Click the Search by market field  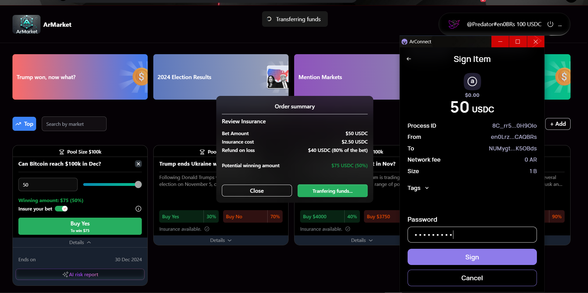click(x=74, y=124)
